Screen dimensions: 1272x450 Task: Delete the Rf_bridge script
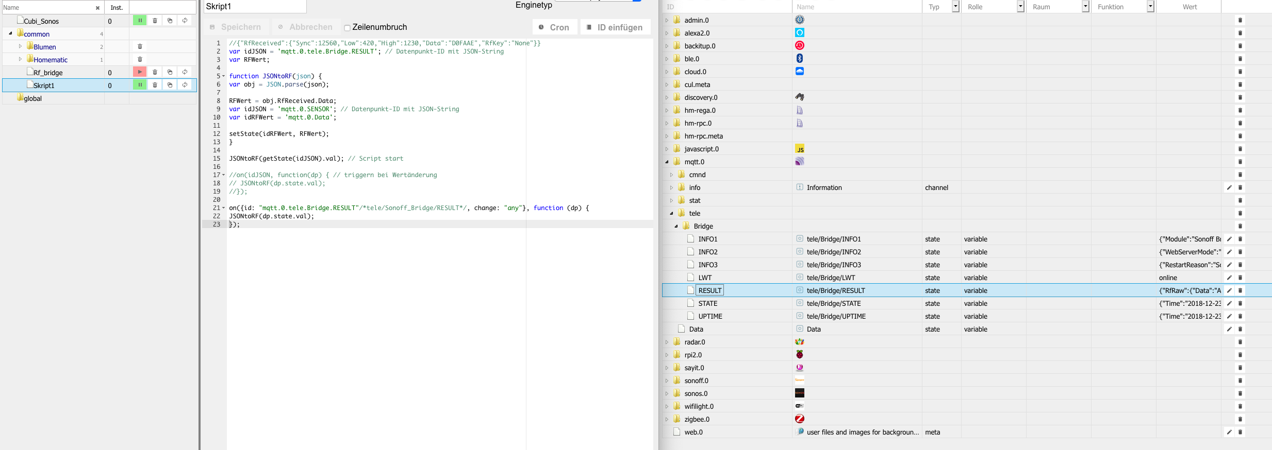point(155,72)
